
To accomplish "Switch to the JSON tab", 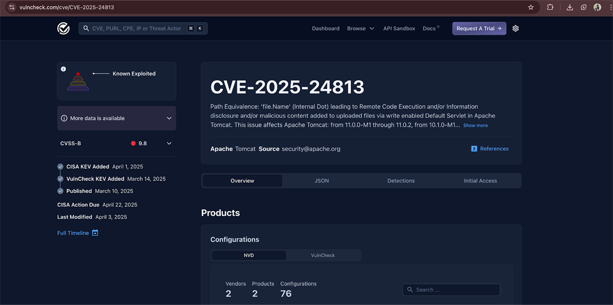I will pyautogui.click(x=321, y=181).
